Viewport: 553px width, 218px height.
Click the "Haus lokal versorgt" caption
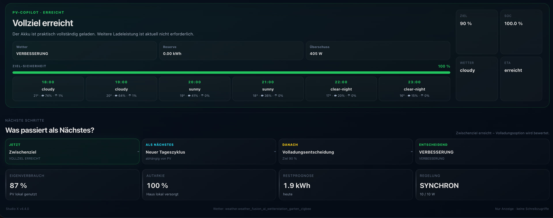click(x=162, y=194)
